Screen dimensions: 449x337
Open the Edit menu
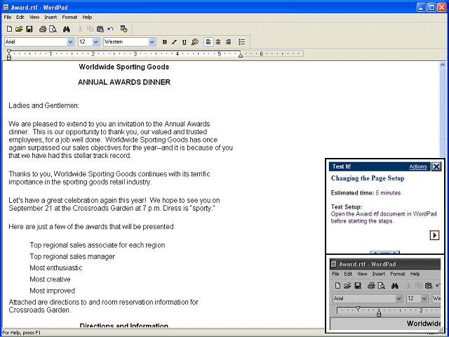[x=20, y=17]
